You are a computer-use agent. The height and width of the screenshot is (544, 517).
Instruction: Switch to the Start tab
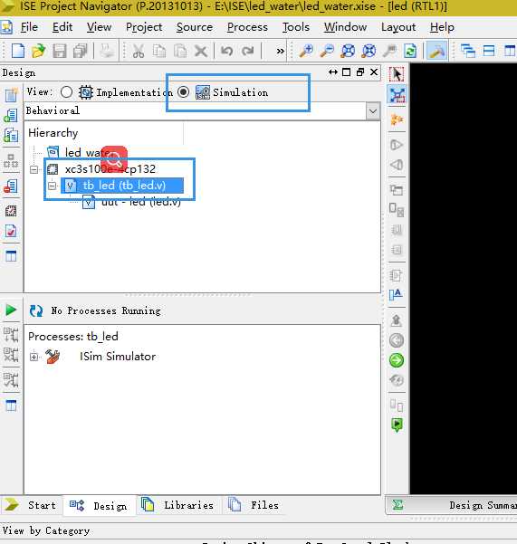coord(32,505)
